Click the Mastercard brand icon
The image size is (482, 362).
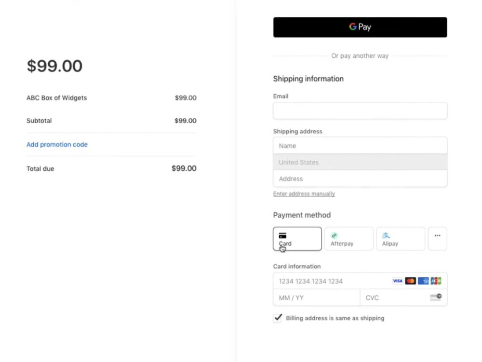pos(410,281)
